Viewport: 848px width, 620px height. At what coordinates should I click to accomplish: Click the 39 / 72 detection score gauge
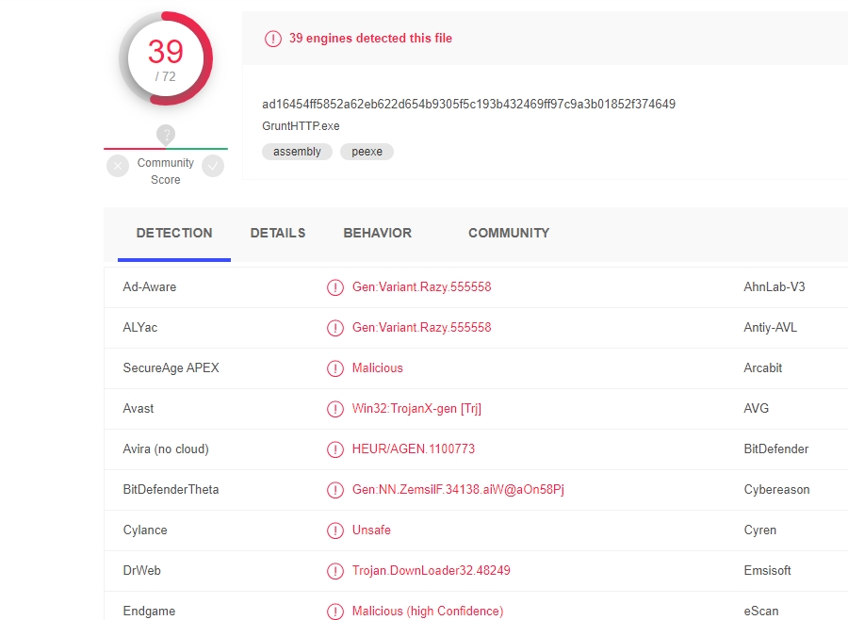(x=166, y=58)
